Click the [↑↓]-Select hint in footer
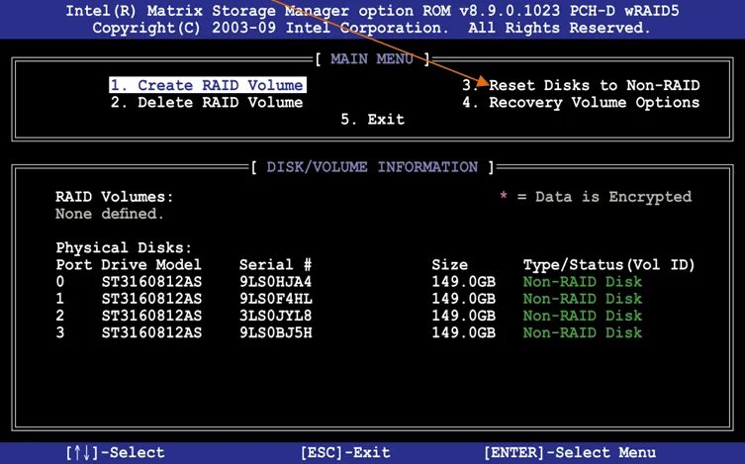745x464 pixels. 116,452
